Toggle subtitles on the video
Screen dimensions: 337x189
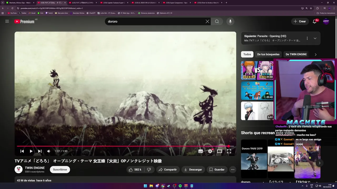[201, 151]
